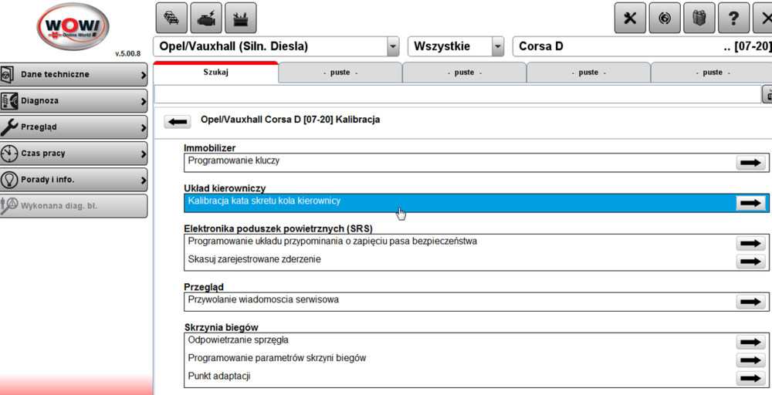Open the Diagnoza sidebar menu
The width and height of the screenshot is (772, 395).
(x=73, y=101)
